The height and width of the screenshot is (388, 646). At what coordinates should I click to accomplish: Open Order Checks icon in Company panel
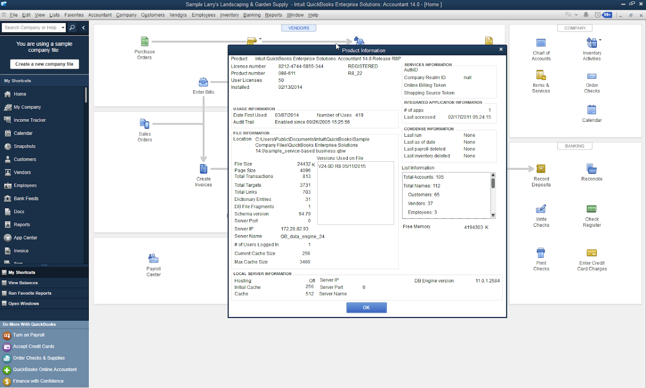(x=592, y=76)
